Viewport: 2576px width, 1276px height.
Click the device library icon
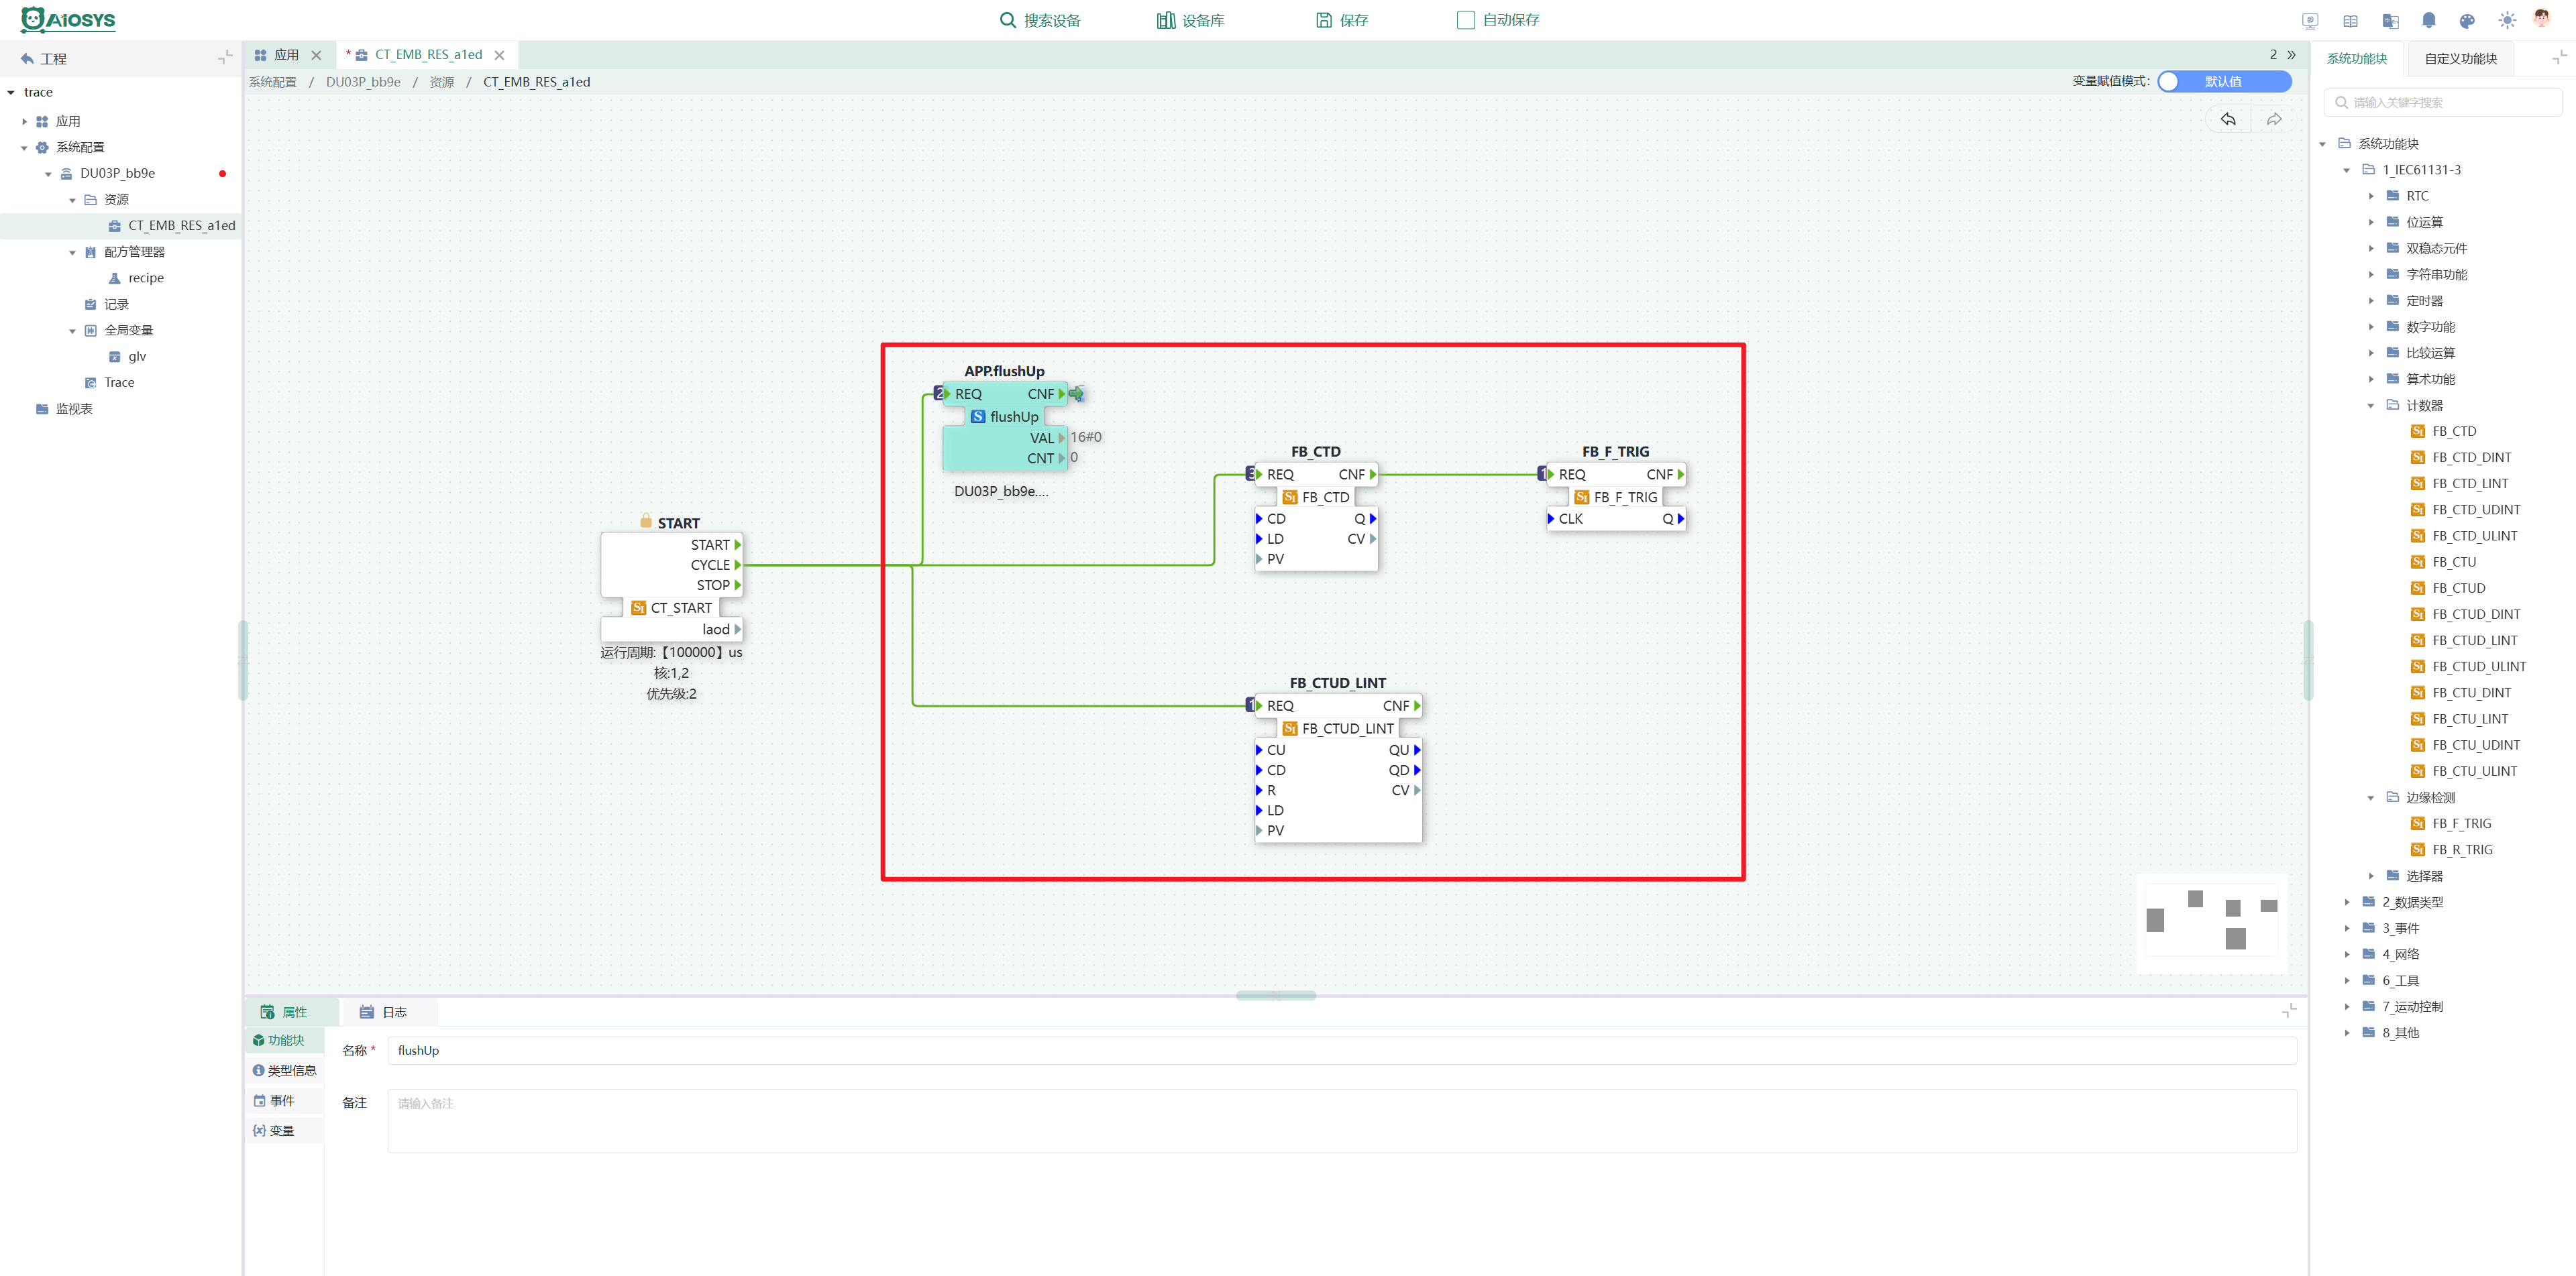[x=1165, y=20]
